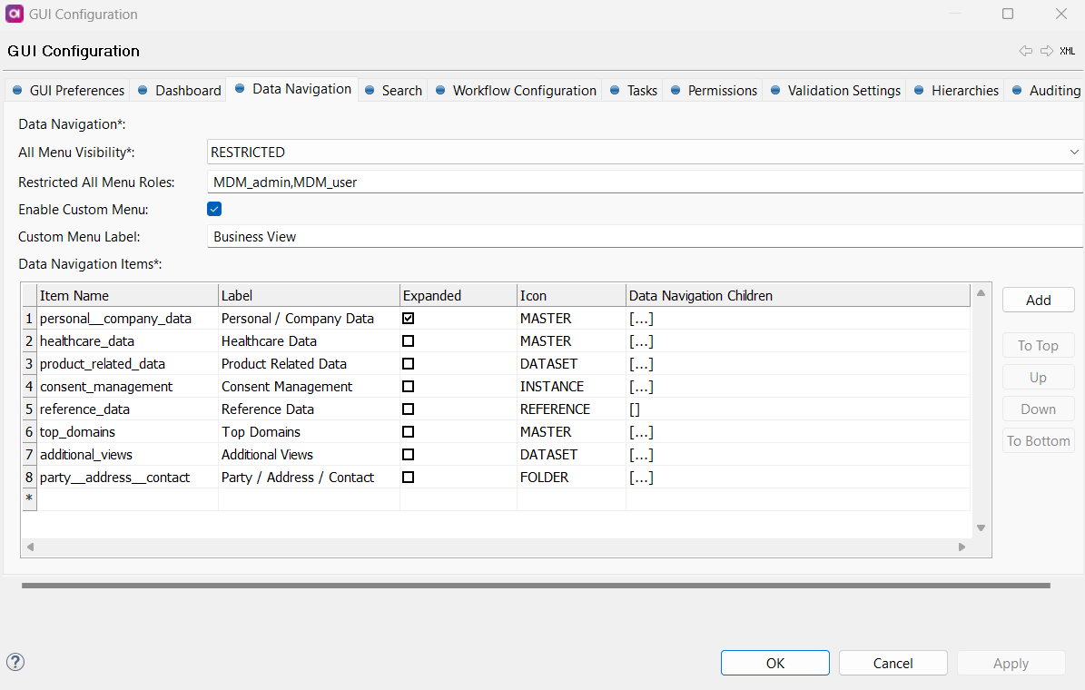The height and width of the screenshot is (690, 1085).
Task: Click the back navigation arrow icon
Action: click(1026, 51)
